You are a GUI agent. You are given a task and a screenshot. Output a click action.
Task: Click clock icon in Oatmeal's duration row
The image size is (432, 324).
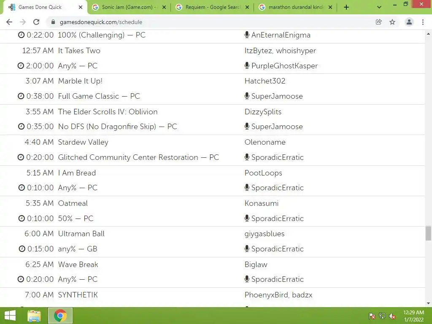click(22, 219)
